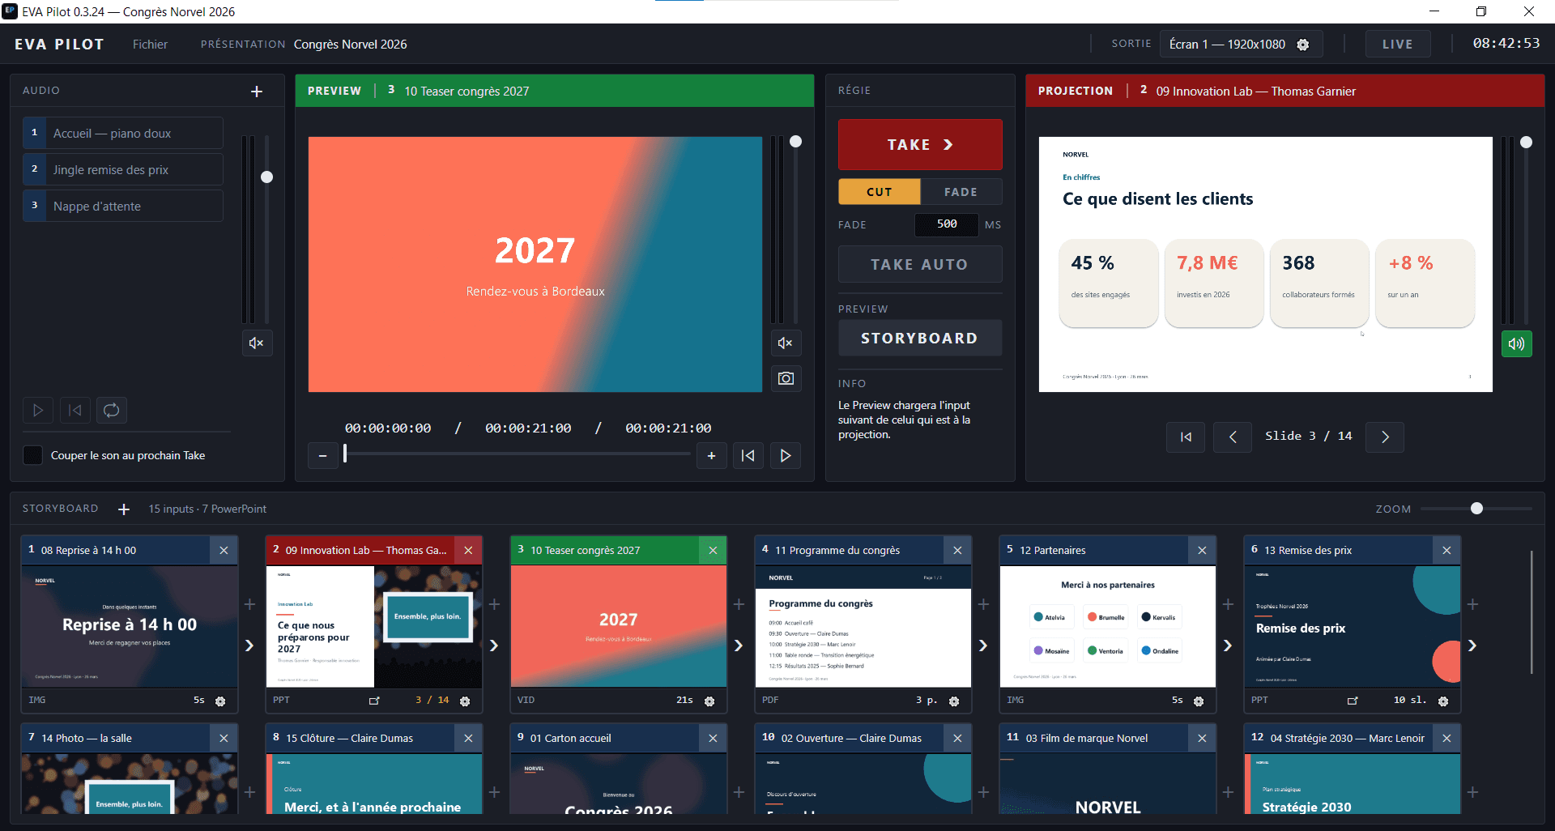
Task: Expand chevron right of 13 Remise des prix card
Action: (x=1472, y=646)
